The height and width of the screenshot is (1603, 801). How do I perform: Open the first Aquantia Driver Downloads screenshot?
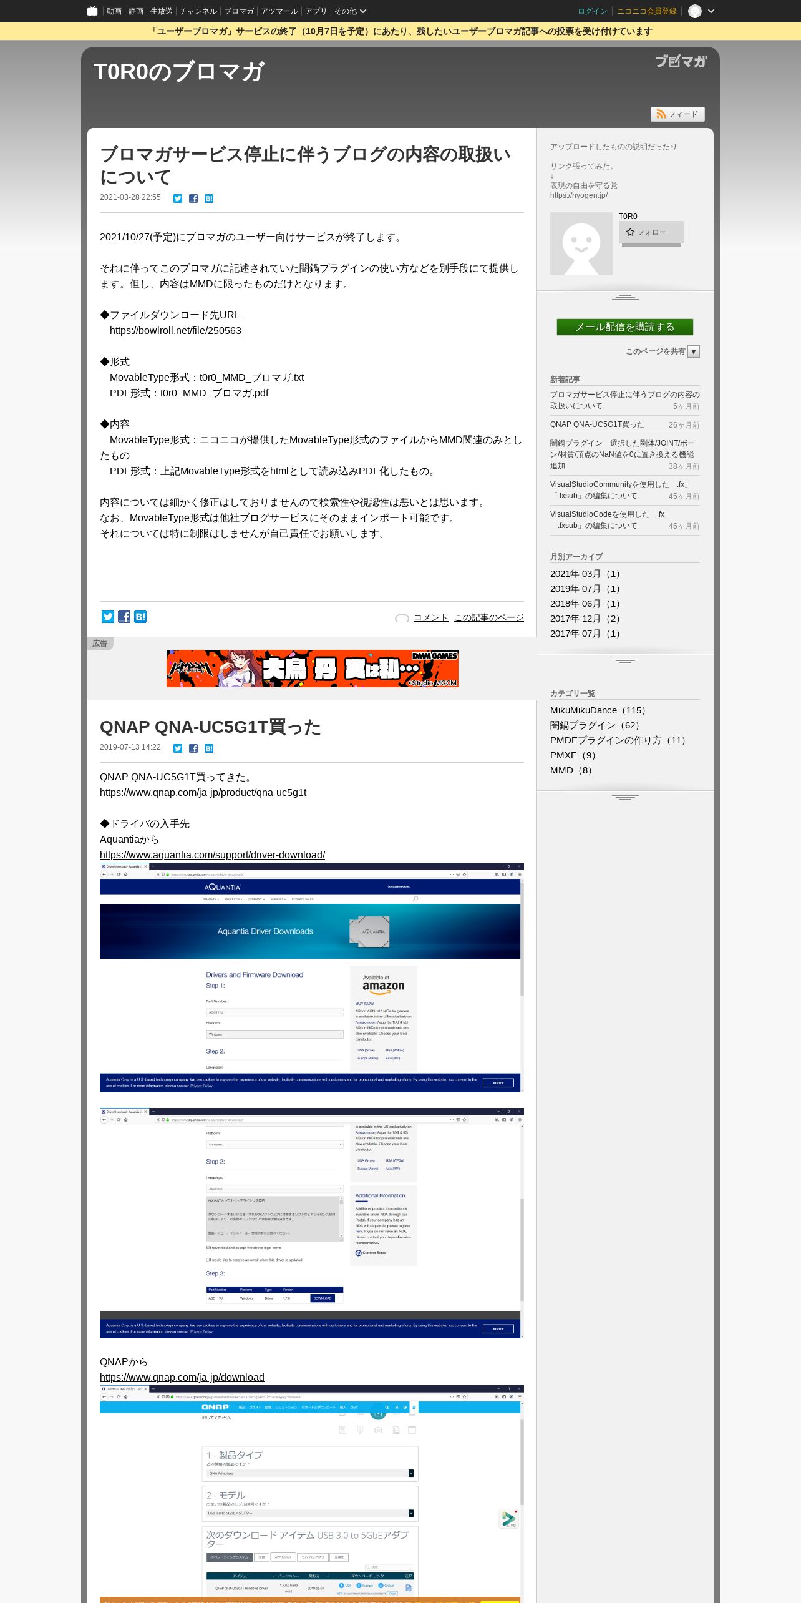tap(312, 978)
